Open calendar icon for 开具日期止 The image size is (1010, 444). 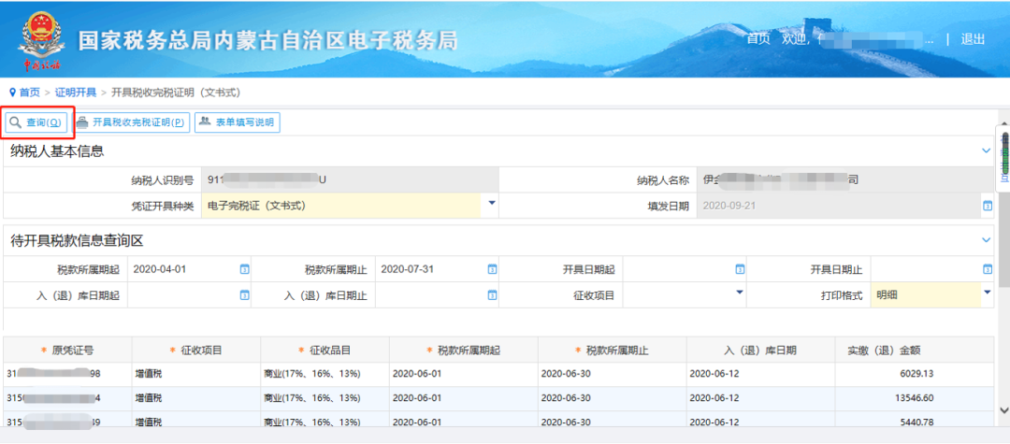(988, 269)
